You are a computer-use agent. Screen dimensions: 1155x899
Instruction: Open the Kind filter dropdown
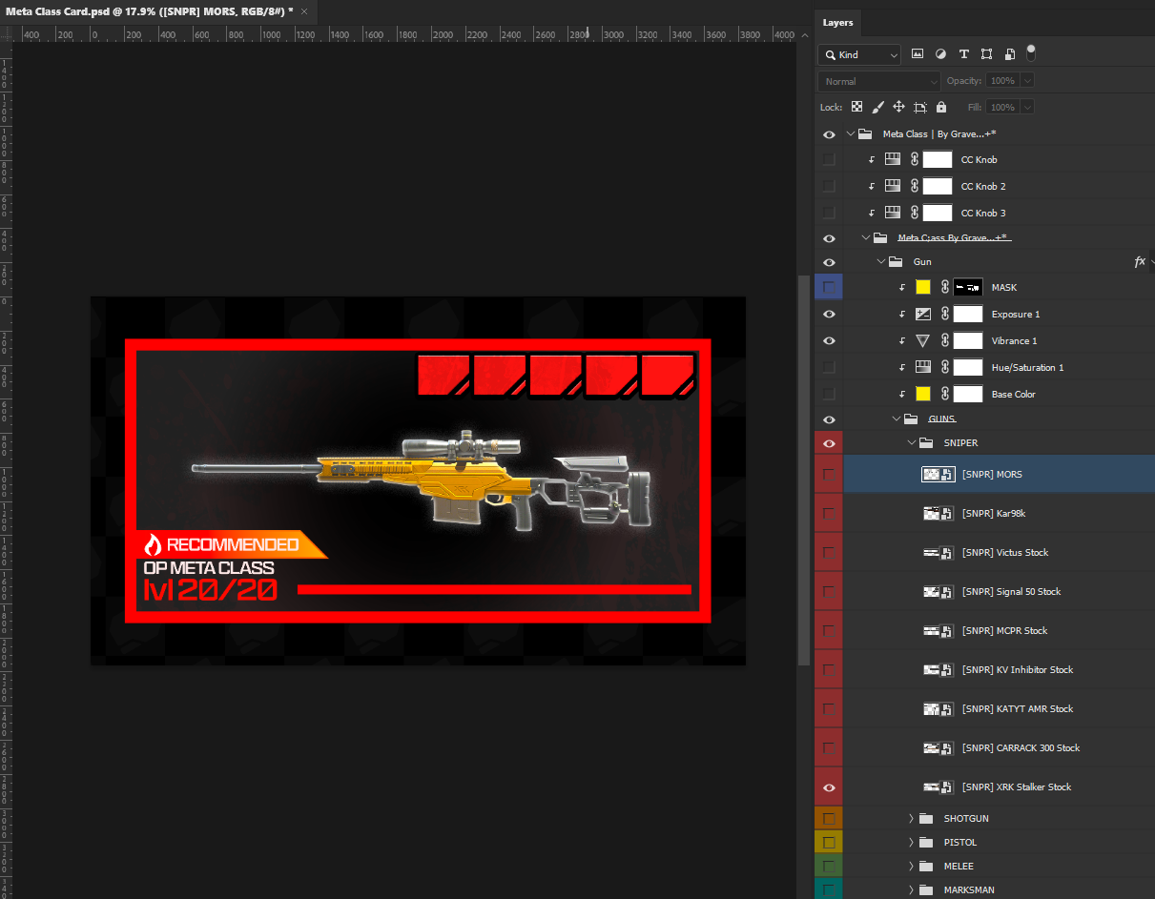859,55
